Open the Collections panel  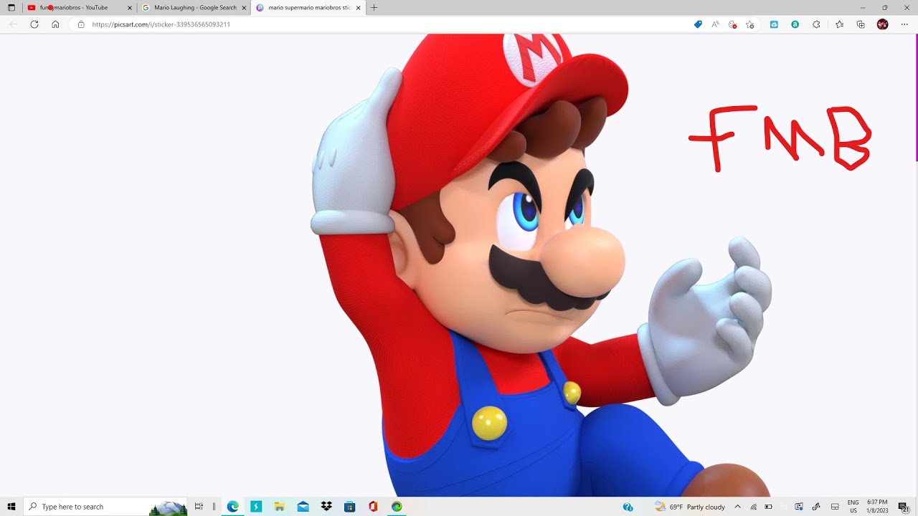861,24
